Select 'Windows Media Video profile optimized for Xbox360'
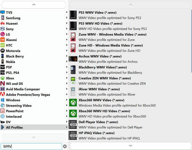 point(117,105)
